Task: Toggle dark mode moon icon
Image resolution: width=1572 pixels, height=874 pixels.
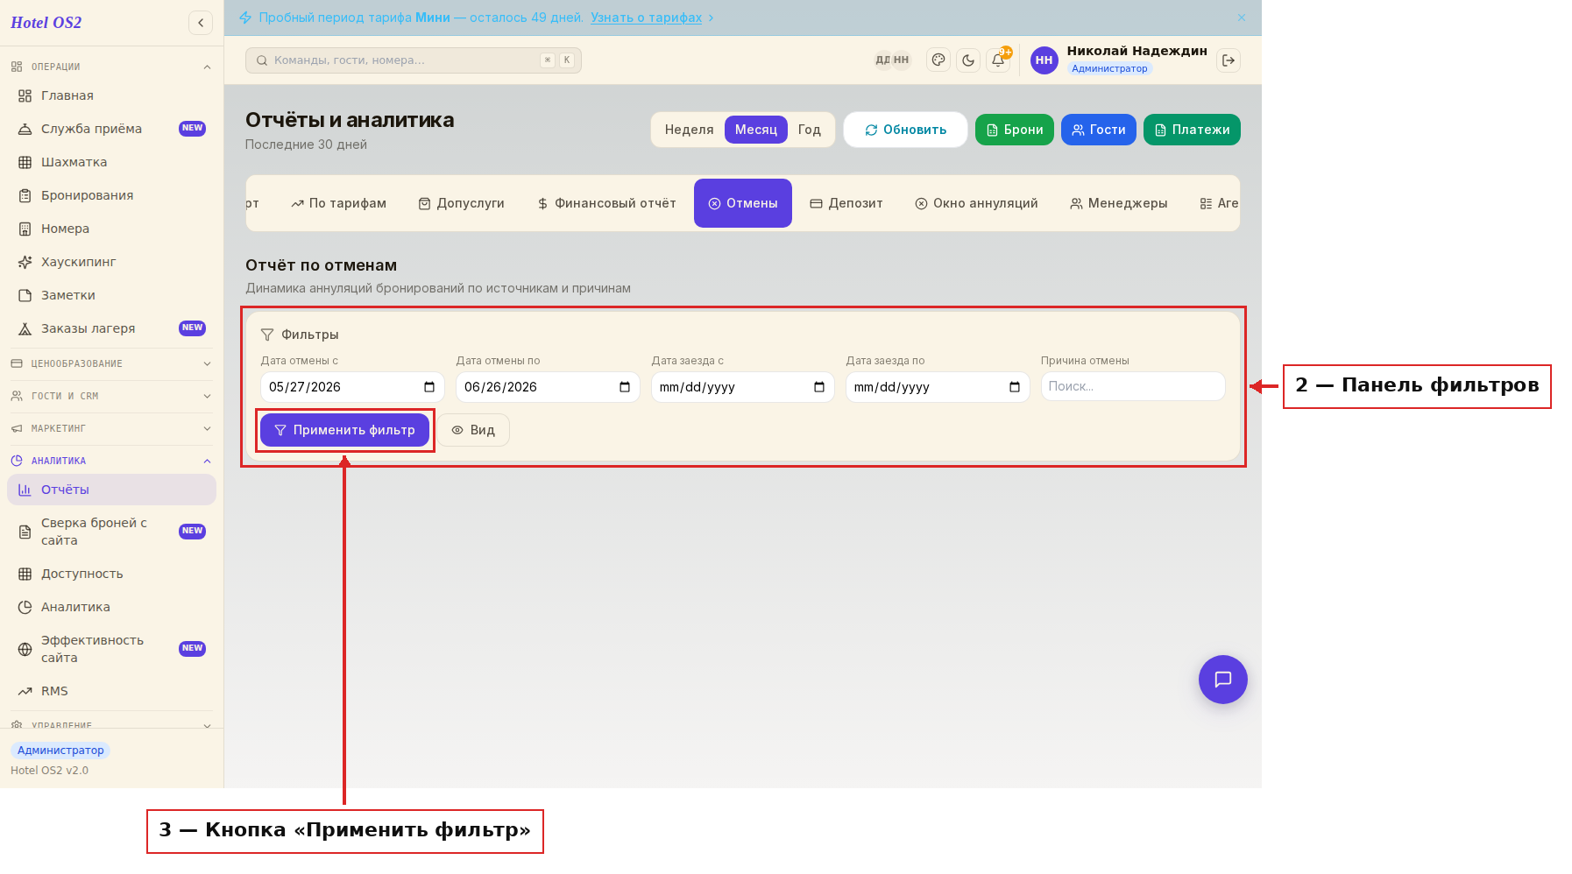Action: click(x=968, y=60)
